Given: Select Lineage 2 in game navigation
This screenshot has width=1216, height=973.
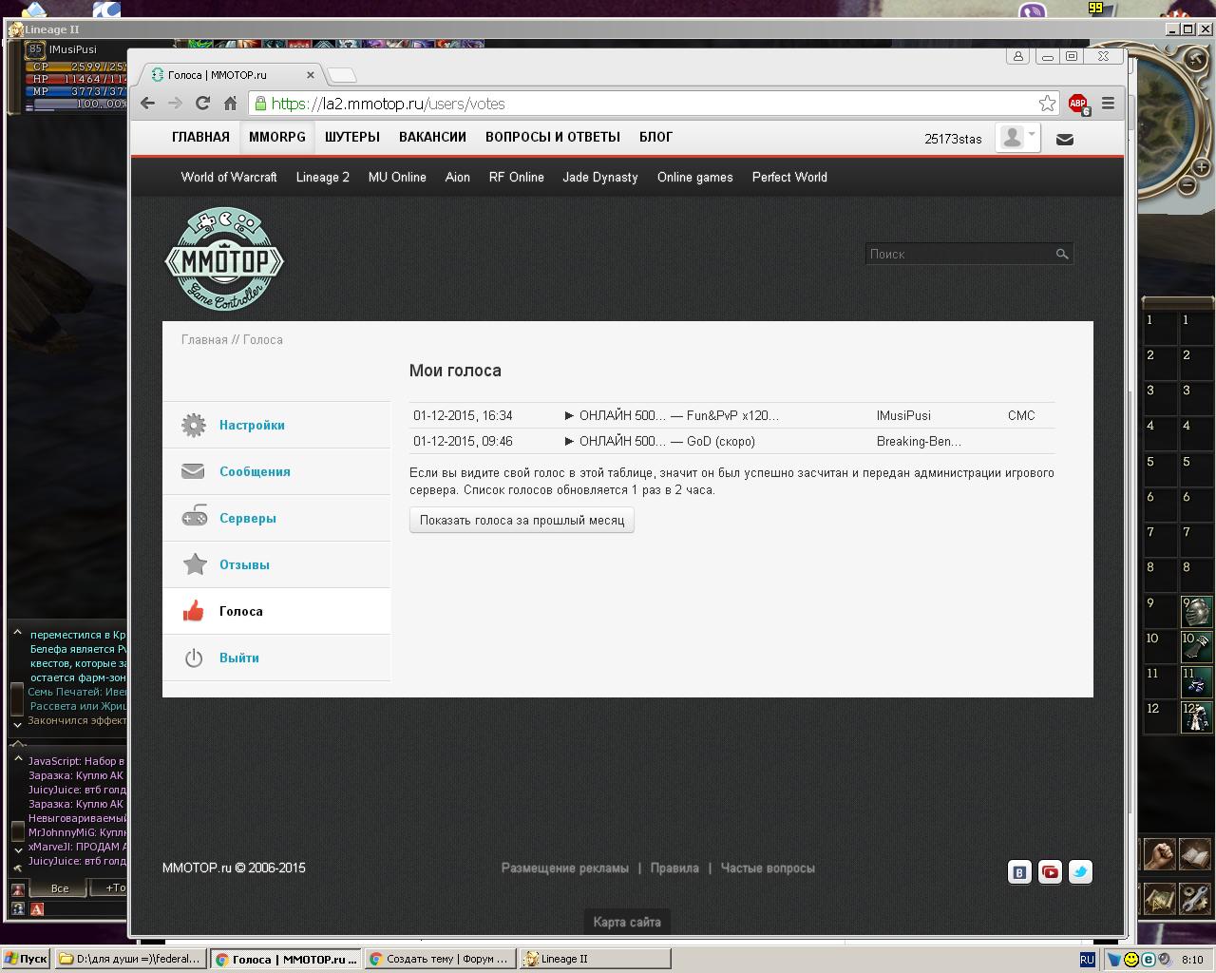Looking at the screenshot, I should pos(322,177).
